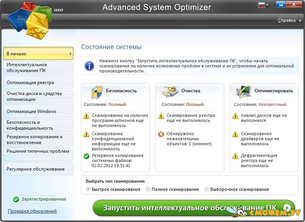Select Решение типичных проблем
The height and width of the screenshot is (222, 305).
(38, 154)
